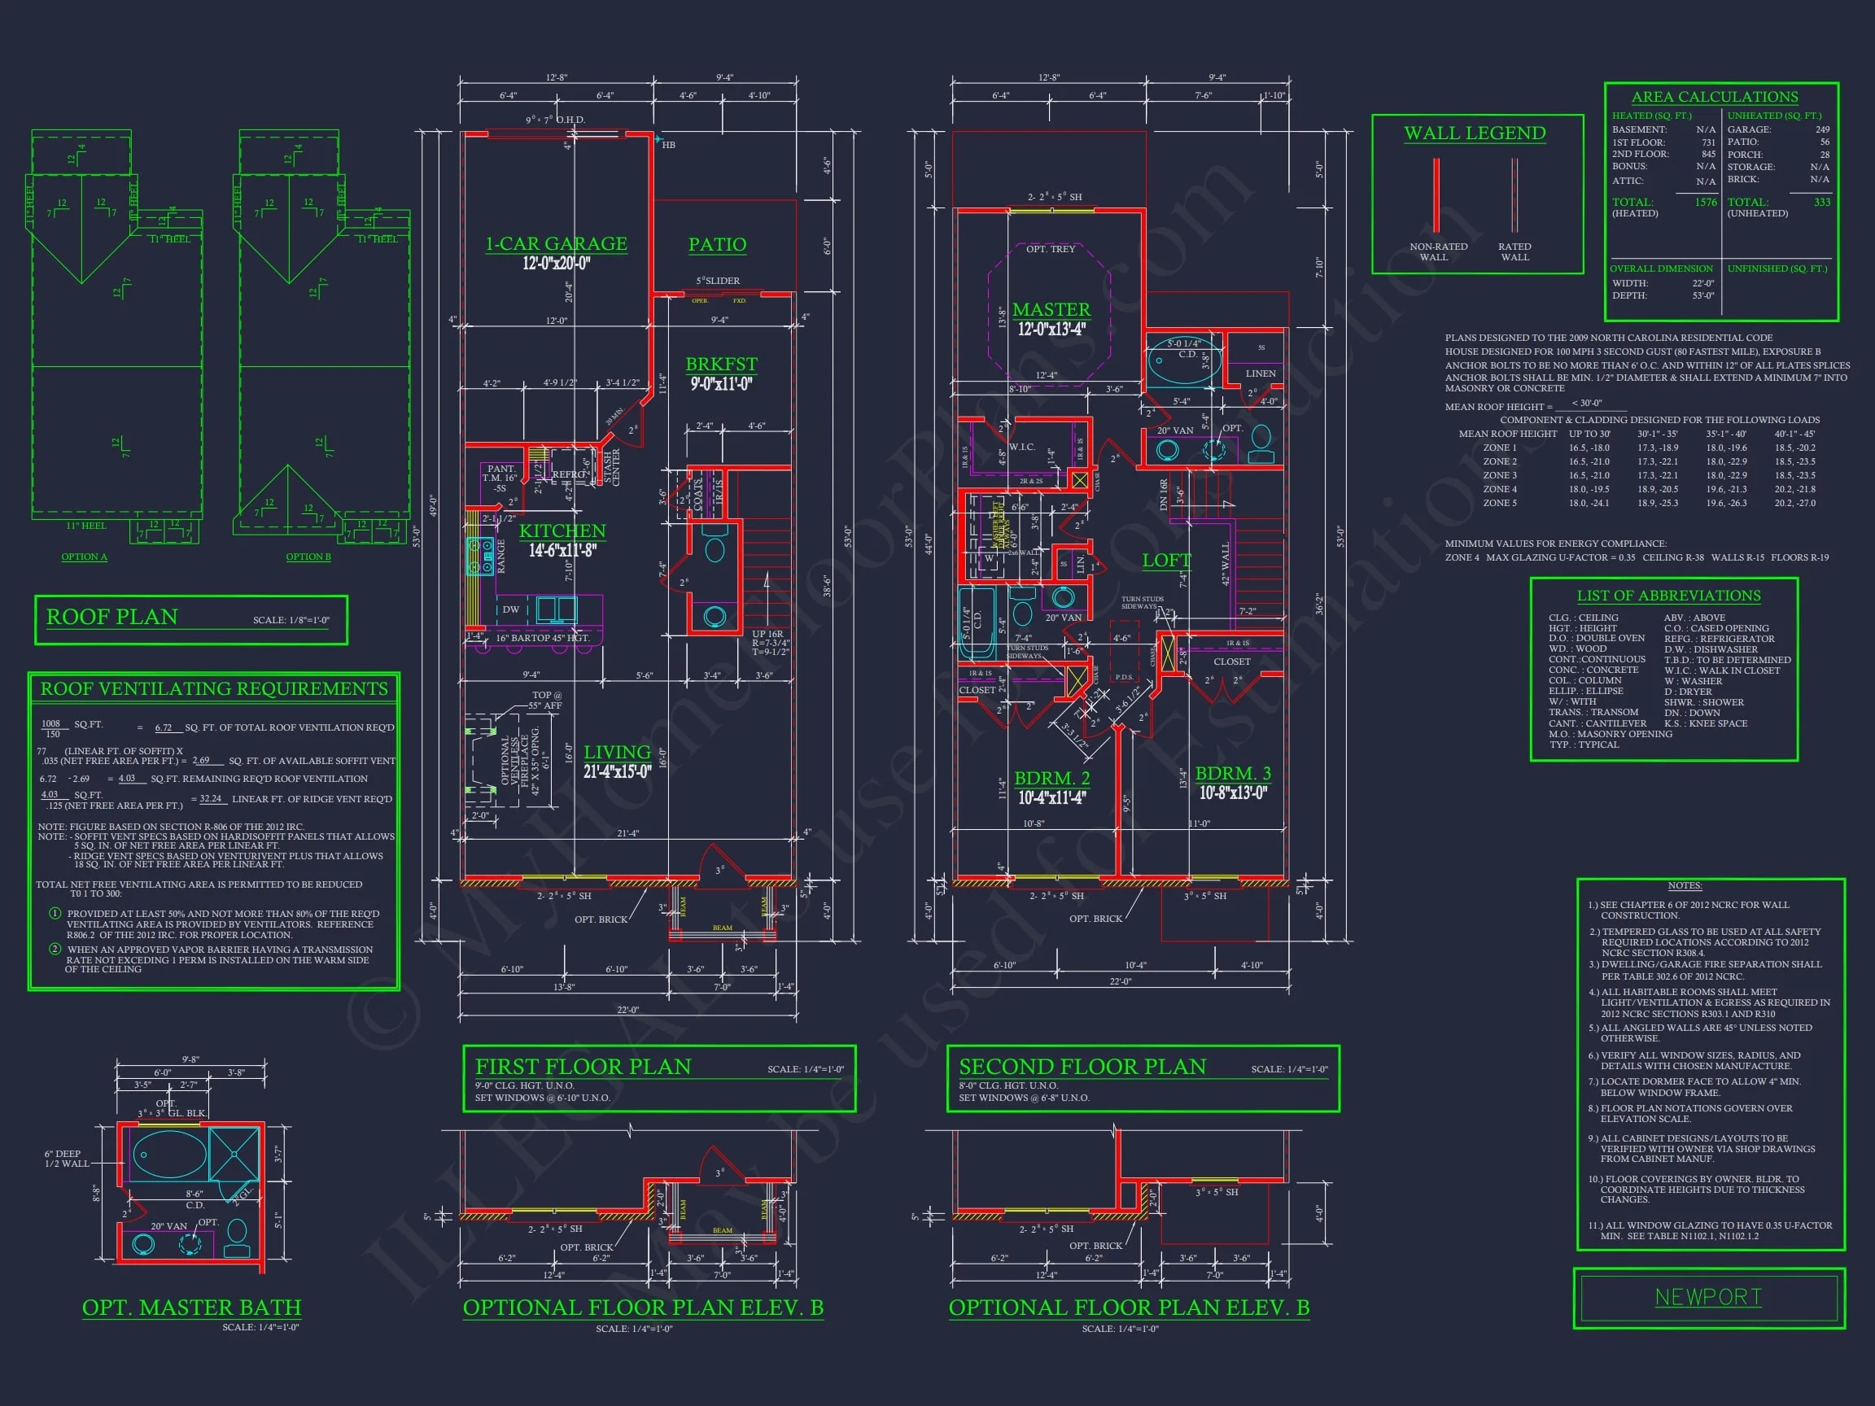Click the range burner symbol in kitchen

point(481,556)
